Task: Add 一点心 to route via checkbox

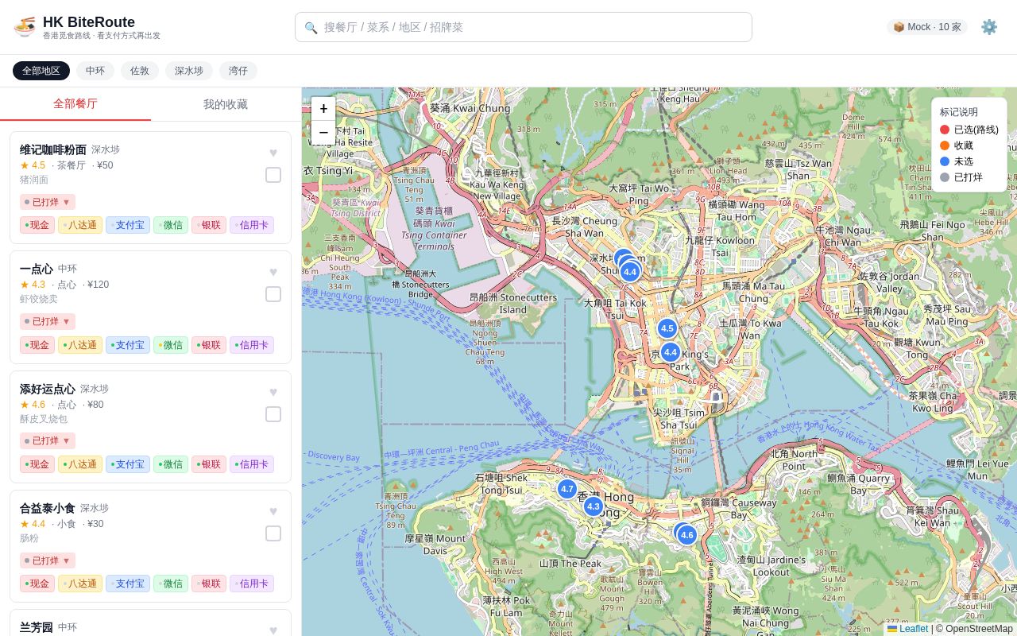Action: [x=273, y=294]
